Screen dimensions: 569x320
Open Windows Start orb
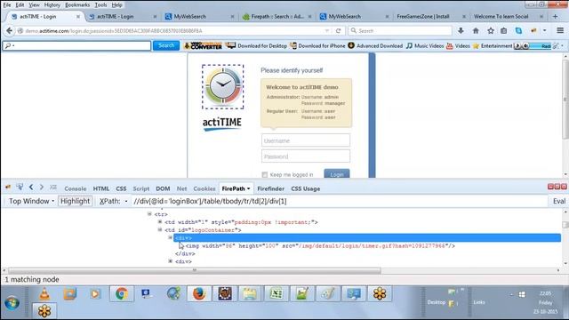point(12,302)
